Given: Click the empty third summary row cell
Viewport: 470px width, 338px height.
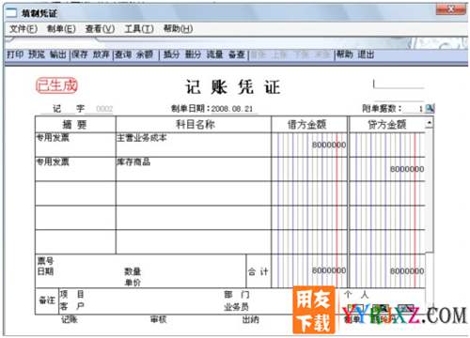Looking at the screenshot, I should [x=75, y=193].
